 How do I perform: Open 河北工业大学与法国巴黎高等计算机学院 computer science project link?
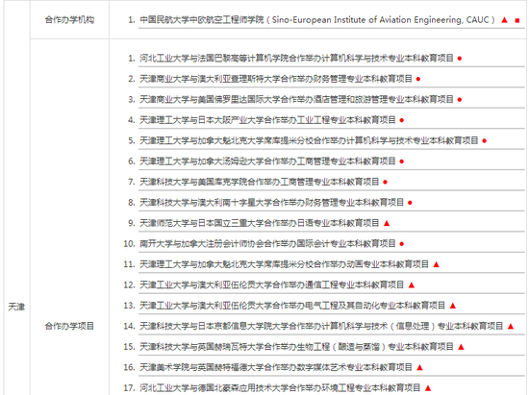[x=296, y=59]
